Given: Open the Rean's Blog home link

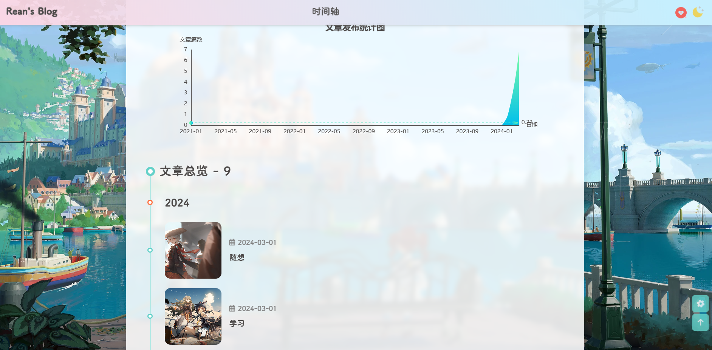Looking at the screenshot, I should (32, 12).
